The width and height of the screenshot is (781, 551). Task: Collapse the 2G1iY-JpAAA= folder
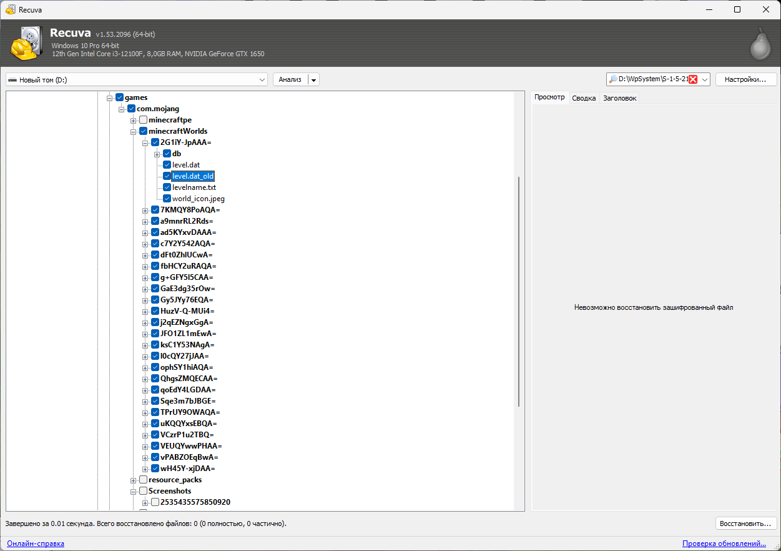click(145, 142)
